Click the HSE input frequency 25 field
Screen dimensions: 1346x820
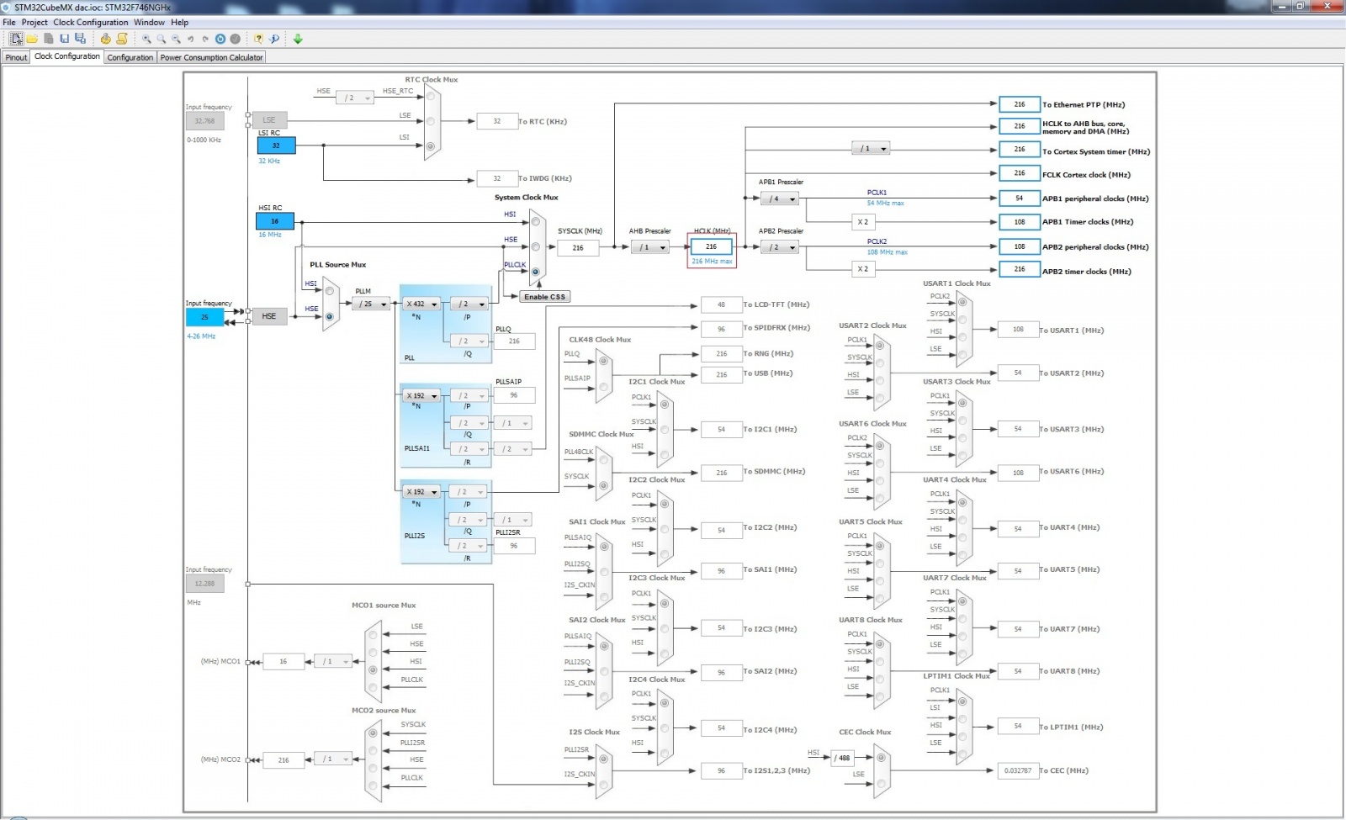click(204, 317)
